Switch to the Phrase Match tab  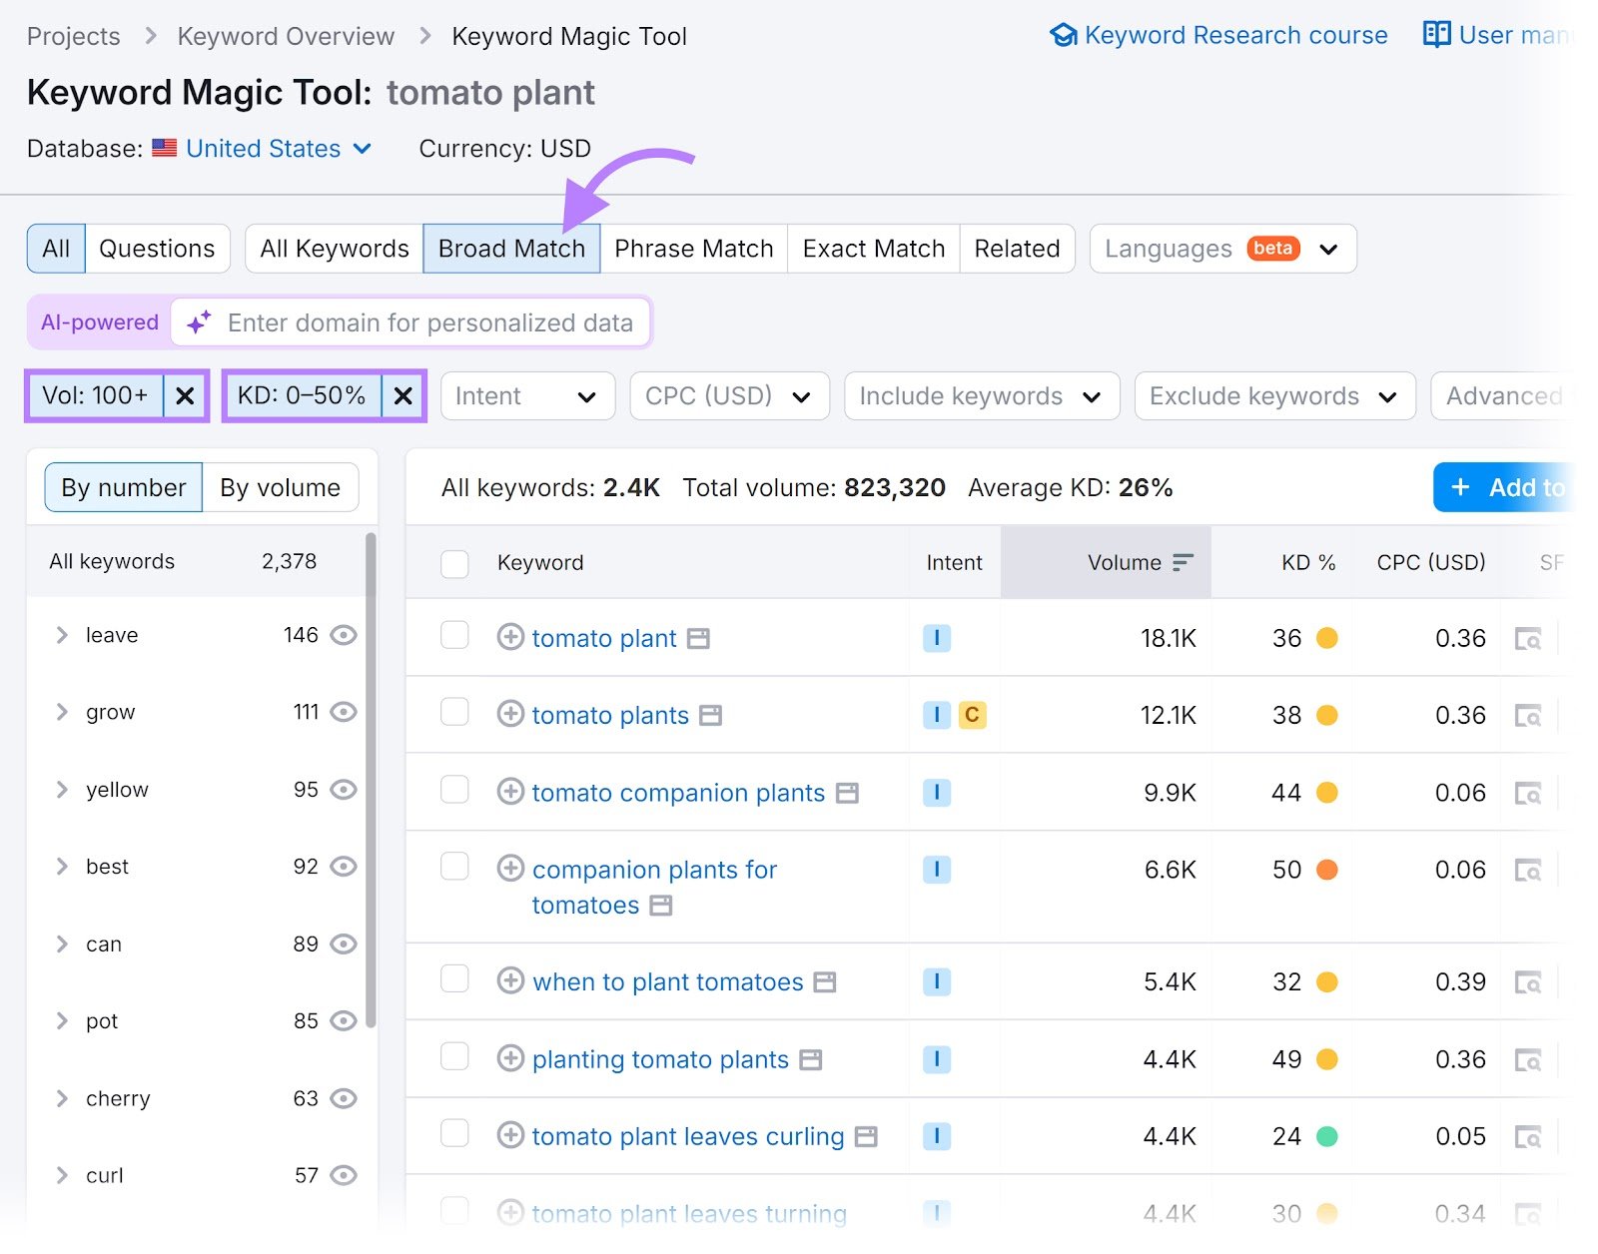coord(693,249)
